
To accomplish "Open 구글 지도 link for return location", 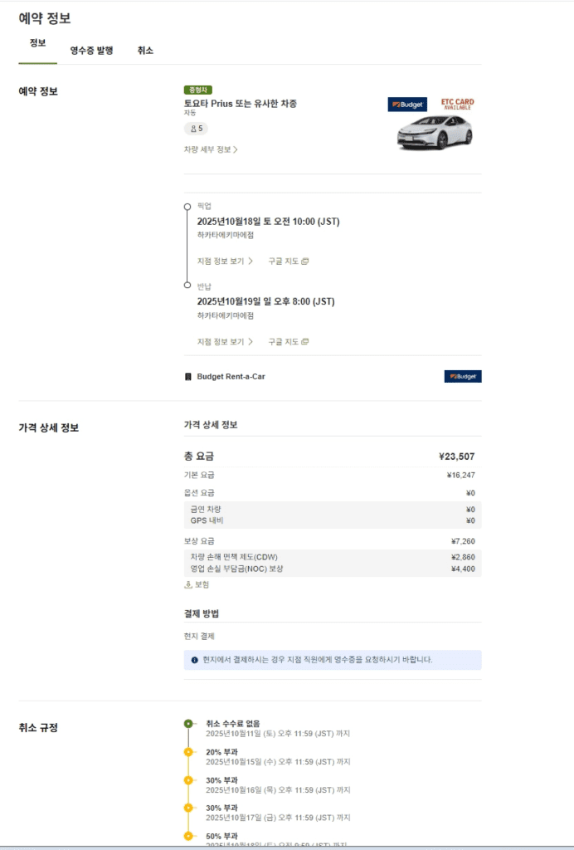I will pyautogui.click(x=288, y=342).
